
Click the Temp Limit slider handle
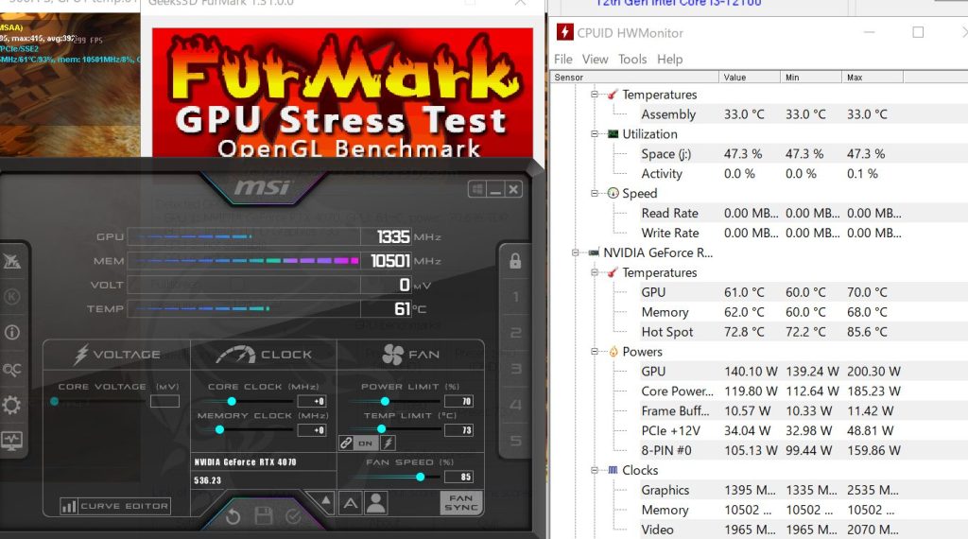tap(382, 429)
